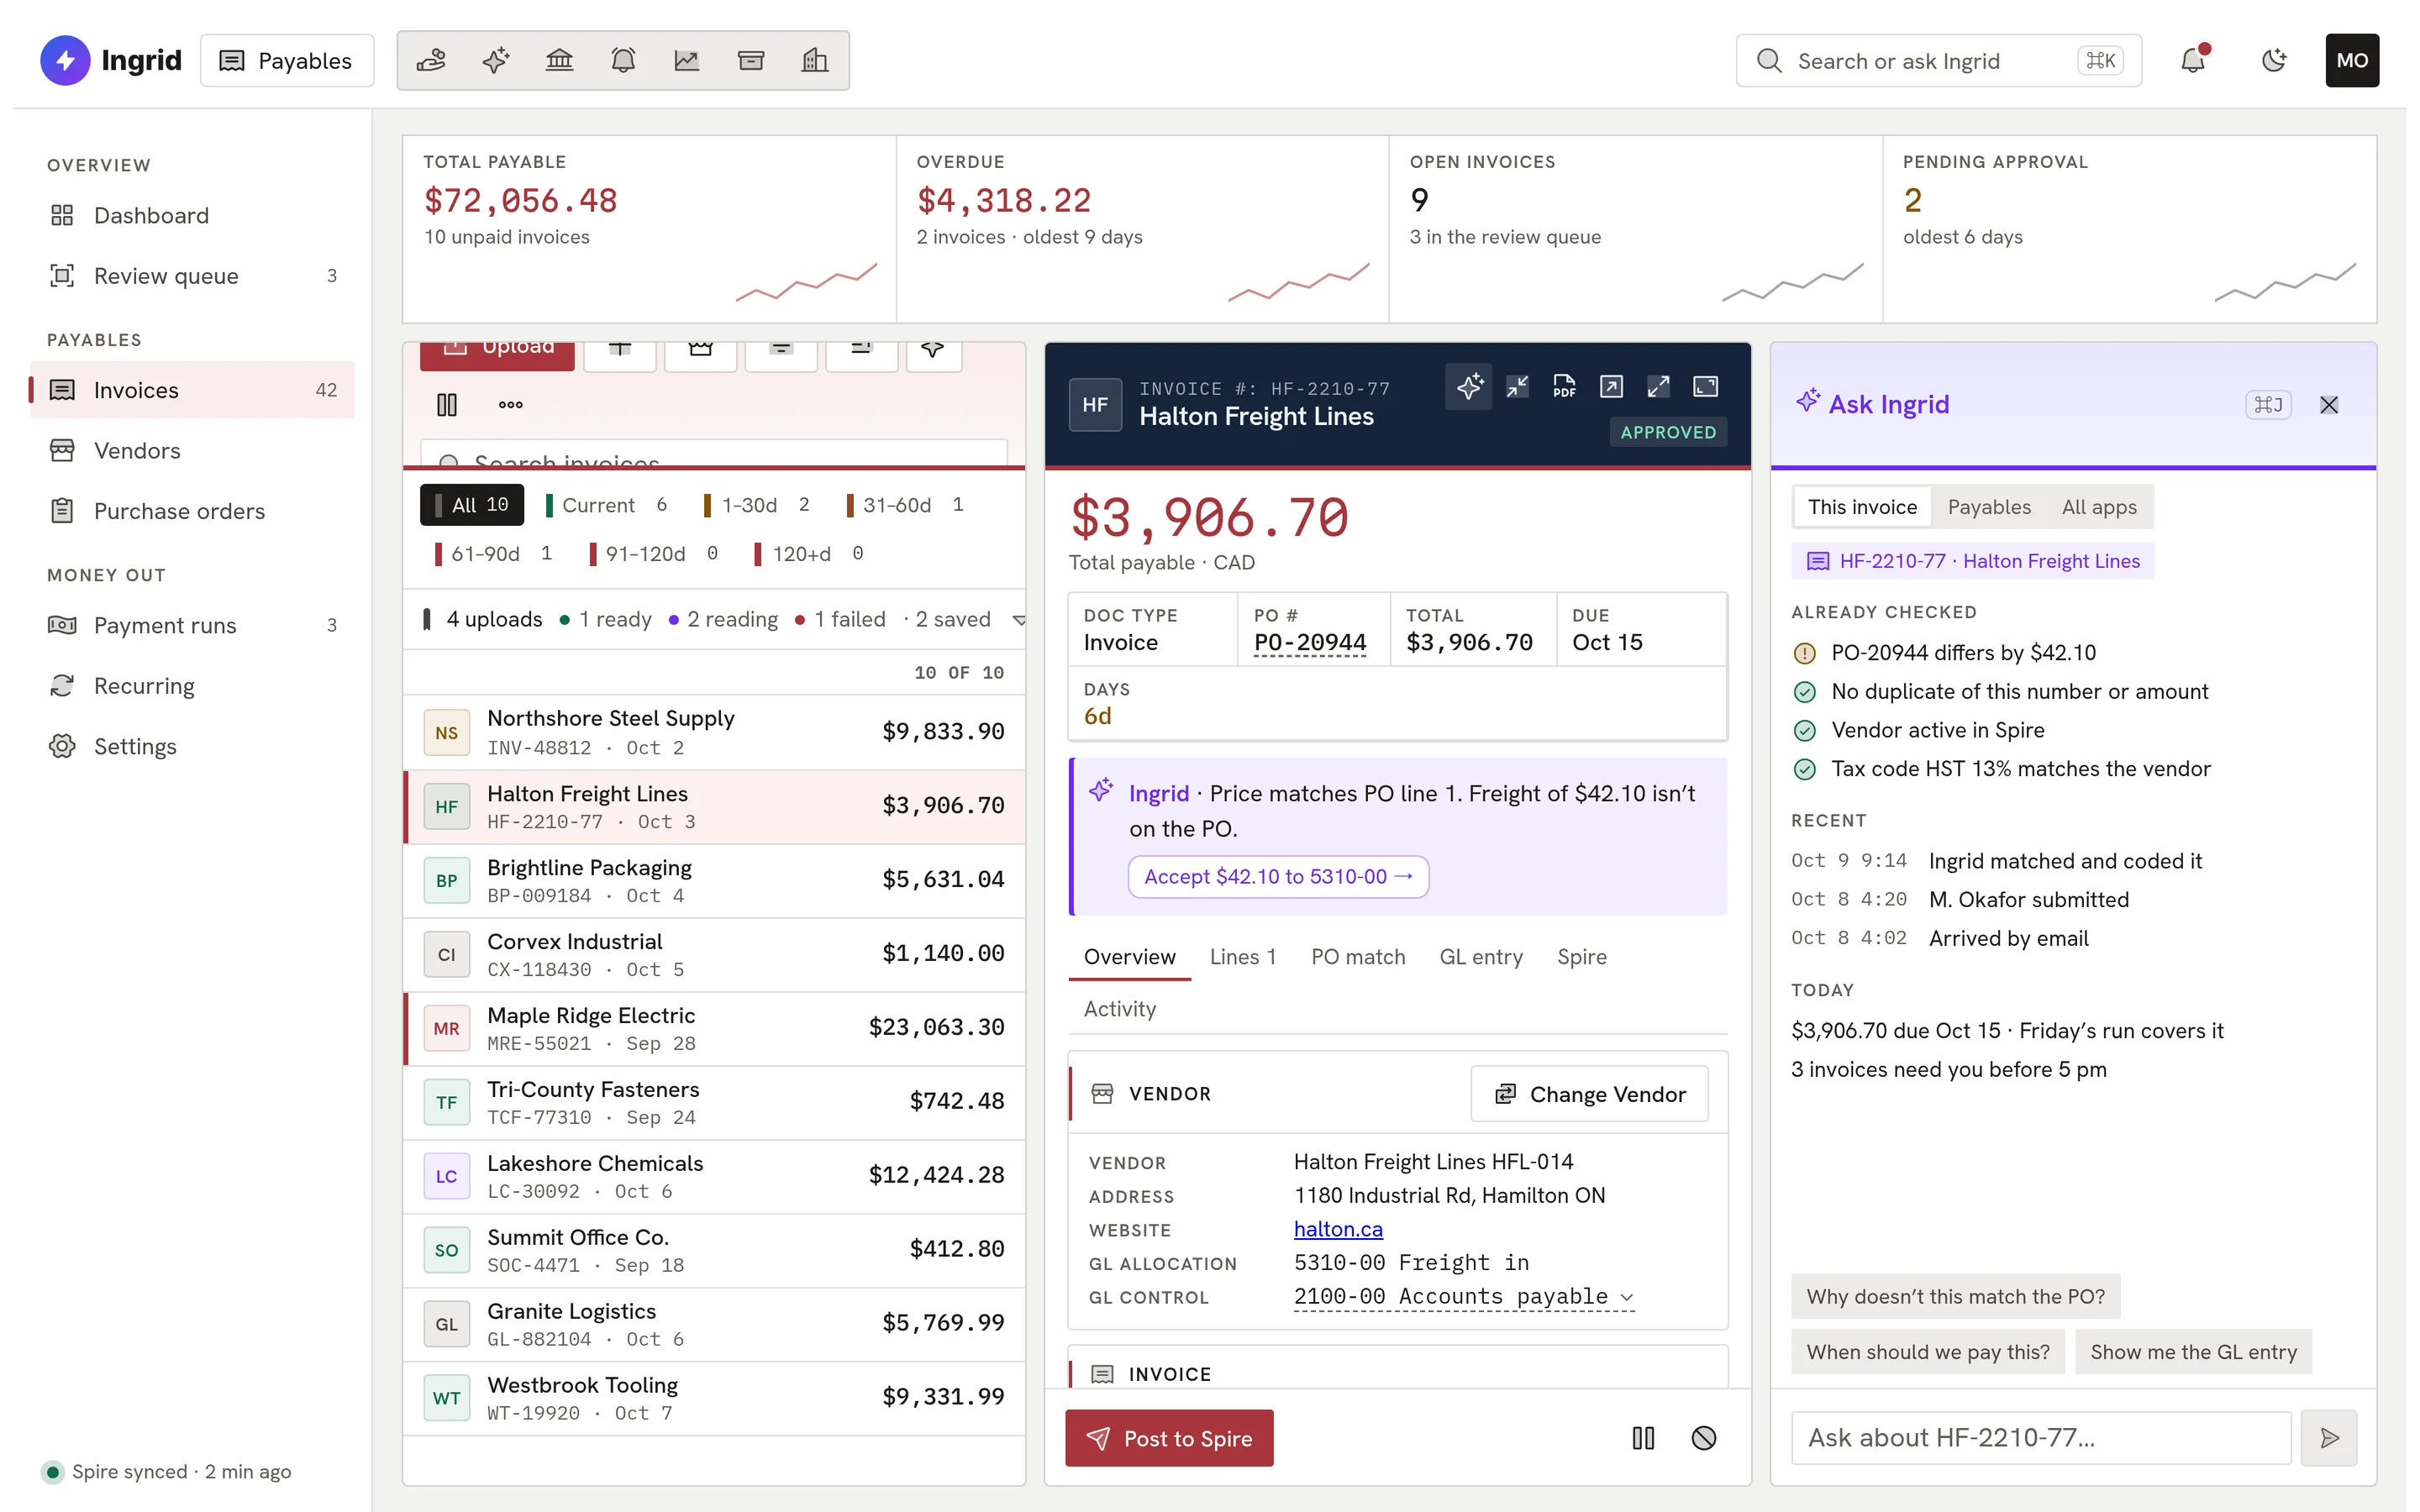This screenshot has width=2420, height=1512.
Task: Click the Ask about HF-2210-77 input
Action: coord(2041,1438)
